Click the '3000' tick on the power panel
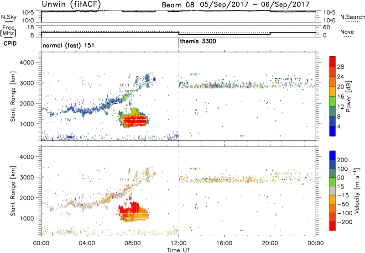 click(26, 83)
